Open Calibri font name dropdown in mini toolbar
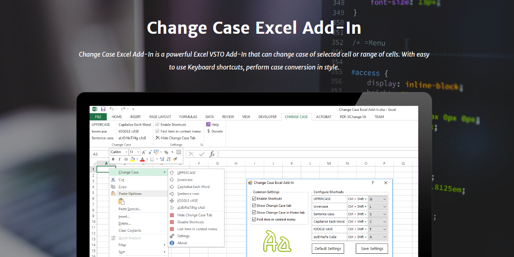 coord(126,152)
